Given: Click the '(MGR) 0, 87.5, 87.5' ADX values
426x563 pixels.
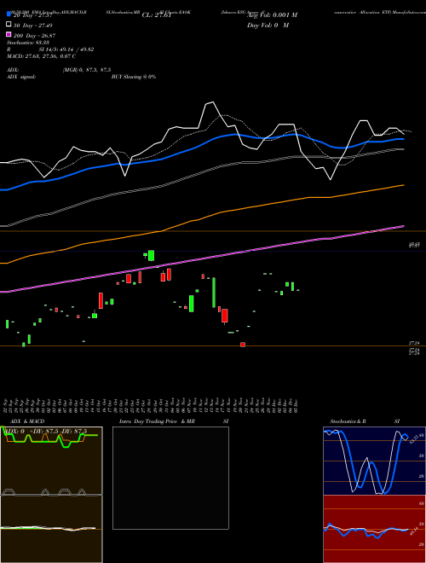Looking at the screenshot, I should pos(86,70).
